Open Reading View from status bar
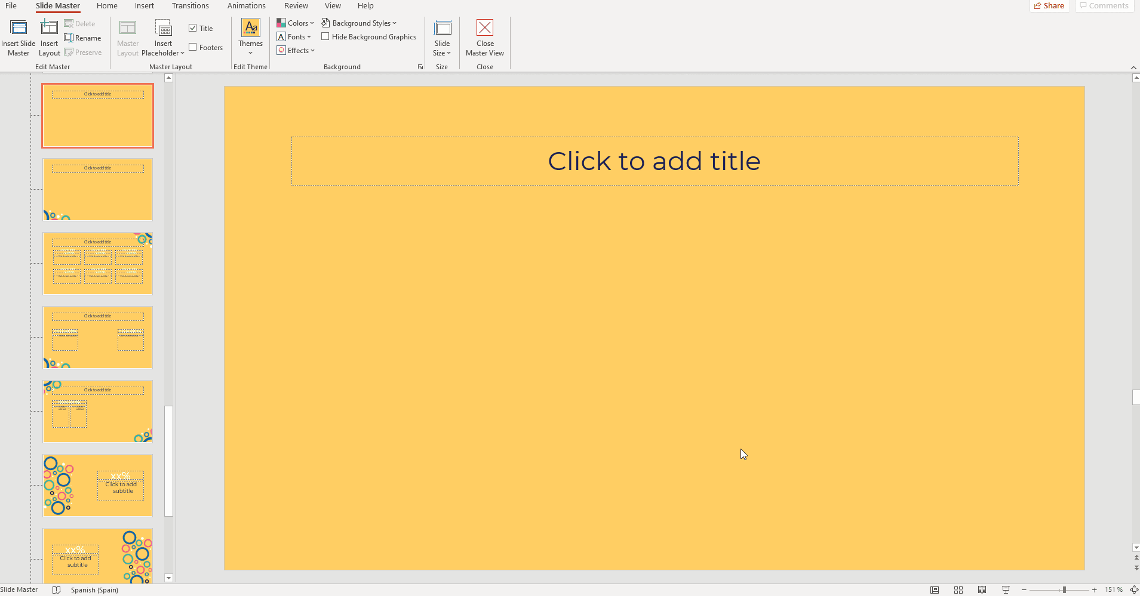Image resolution: width=1140 pixels, height=596 pixels. [982, 589]
